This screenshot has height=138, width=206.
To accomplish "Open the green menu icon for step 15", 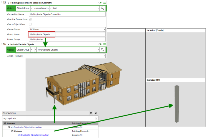I will tap(104, 3).
